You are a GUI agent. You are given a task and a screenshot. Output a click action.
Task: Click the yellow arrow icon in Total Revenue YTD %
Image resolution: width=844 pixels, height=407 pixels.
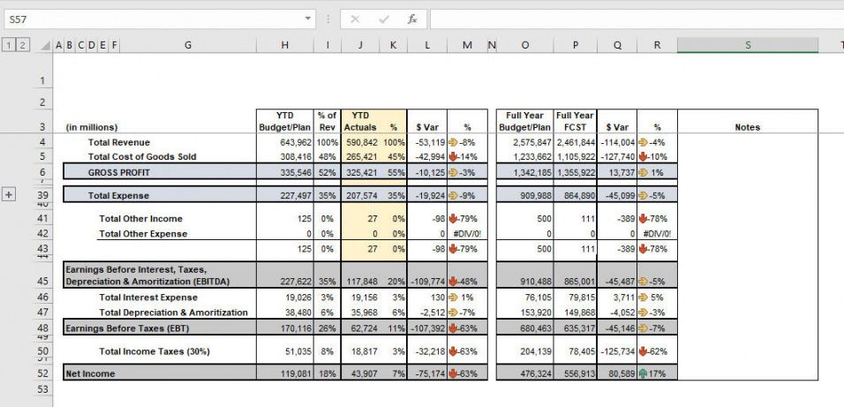point(453,143)
